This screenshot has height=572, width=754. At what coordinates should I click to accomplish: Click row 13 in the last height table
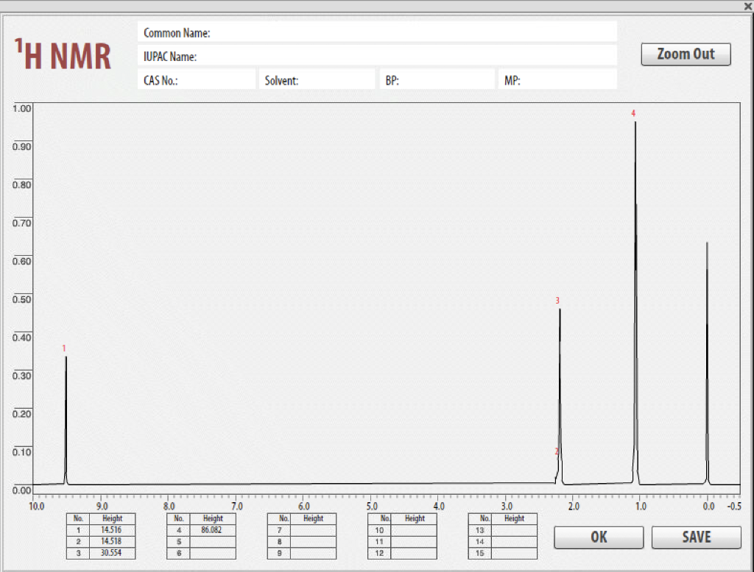pyautogui.click(x=503, y=530)
